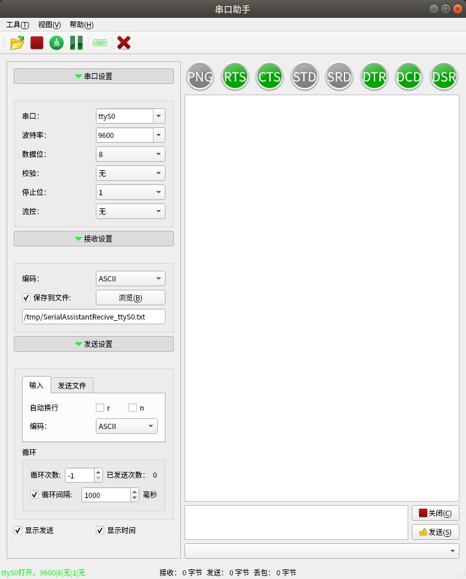The width and height of the screenshot is (466, 579).
Task: Decrease the 循环次数 spinner value
Action: tap(98, 478)
